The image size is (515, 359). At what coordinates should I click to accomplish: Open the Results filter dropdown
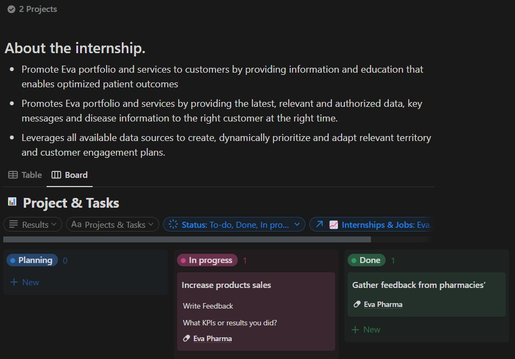32,225
